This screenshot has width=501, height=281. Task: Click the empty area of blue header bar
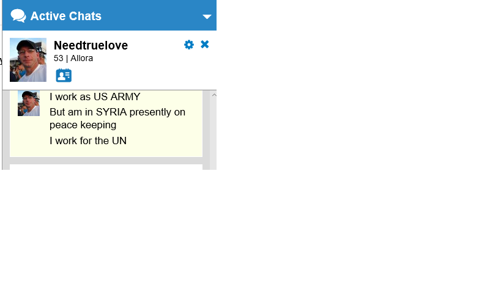pos(152,16)
